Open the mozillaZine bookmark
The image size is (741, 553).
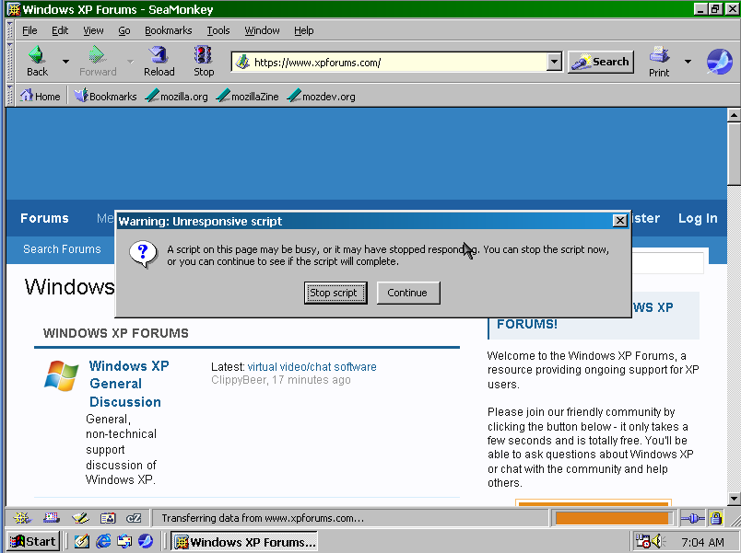pyautogui.click(x=247, y=97)
